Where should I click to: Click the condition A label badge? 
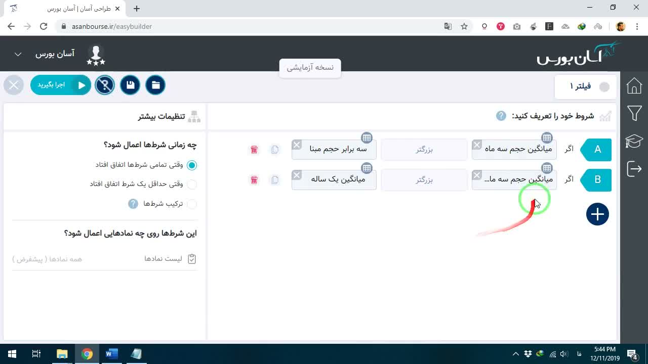596,150
